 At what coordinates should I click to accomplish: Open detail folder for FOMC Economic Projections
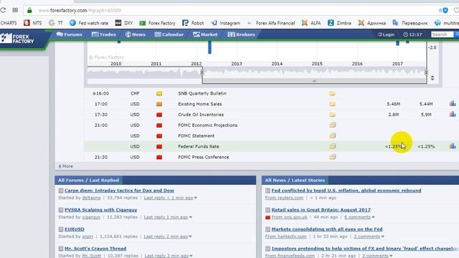point(332,125)
